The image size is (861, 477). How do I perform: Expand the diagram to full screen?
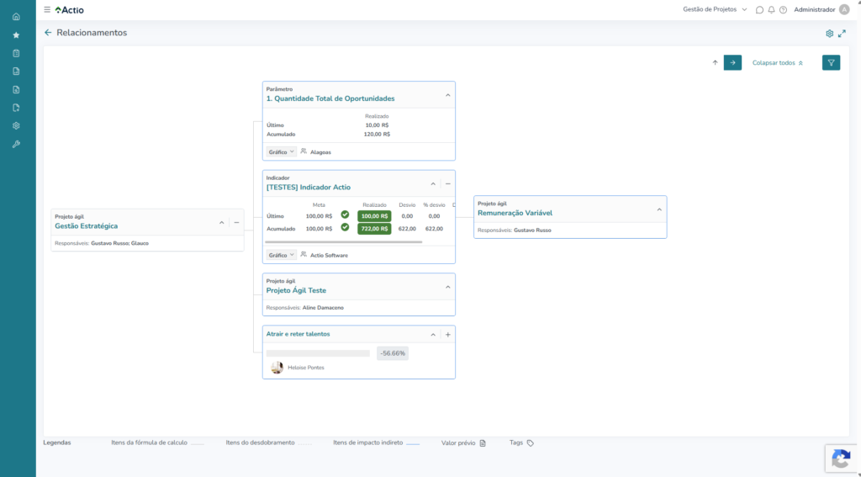pyautogui.click(x=842, y=34)
